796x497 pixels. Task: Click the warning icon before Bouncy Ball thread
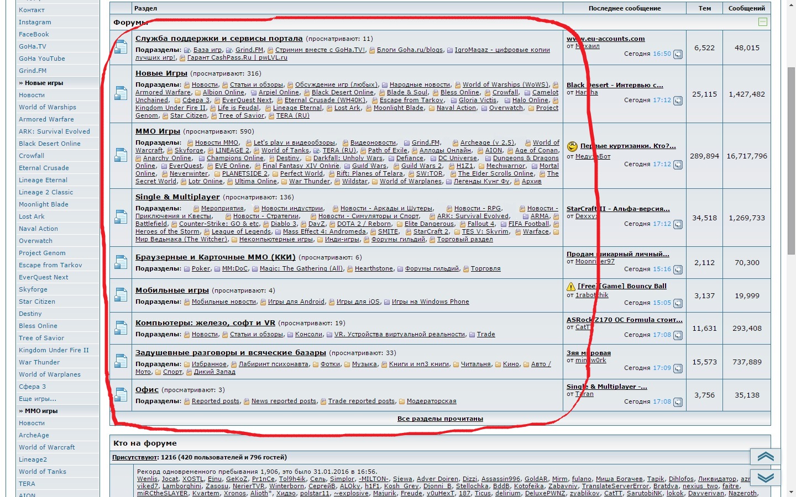[x=571, y=286]
